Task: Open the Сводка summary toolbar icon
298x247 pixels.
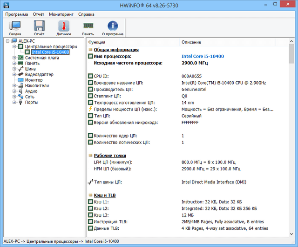Action: coord(14,28)
